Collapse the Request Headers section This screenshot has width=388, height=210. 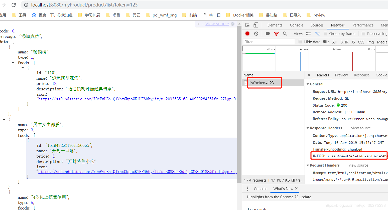point(308,165)
